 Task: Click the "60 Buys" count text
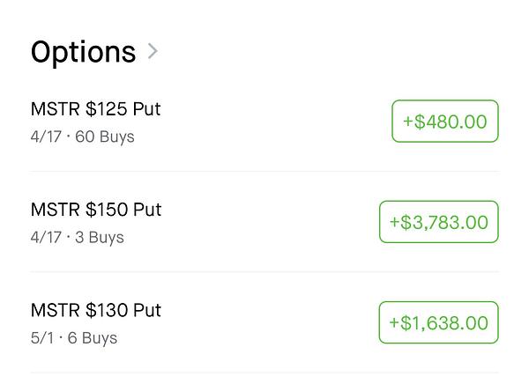coord(105,137)
